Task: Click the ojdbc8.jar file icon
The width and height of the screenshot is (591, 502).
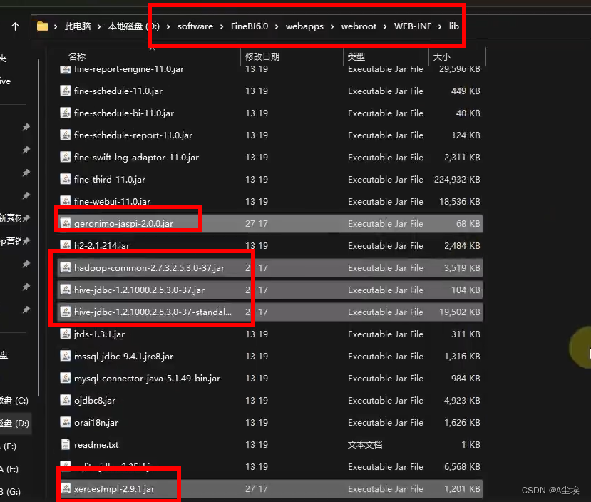Action: [66, 400]
